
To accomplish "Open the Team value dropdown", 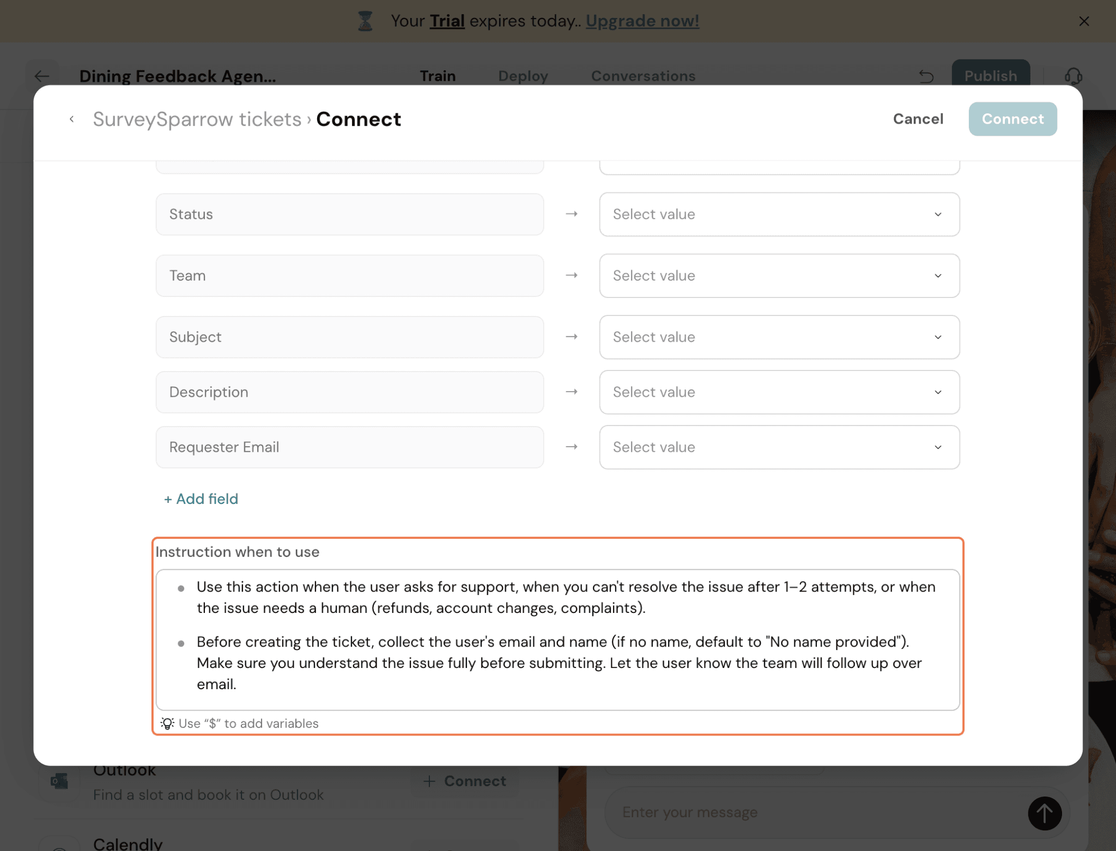I will (779, 276).
